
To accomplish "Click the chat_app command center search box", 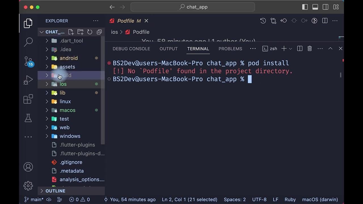I will [x=193, y=7].
